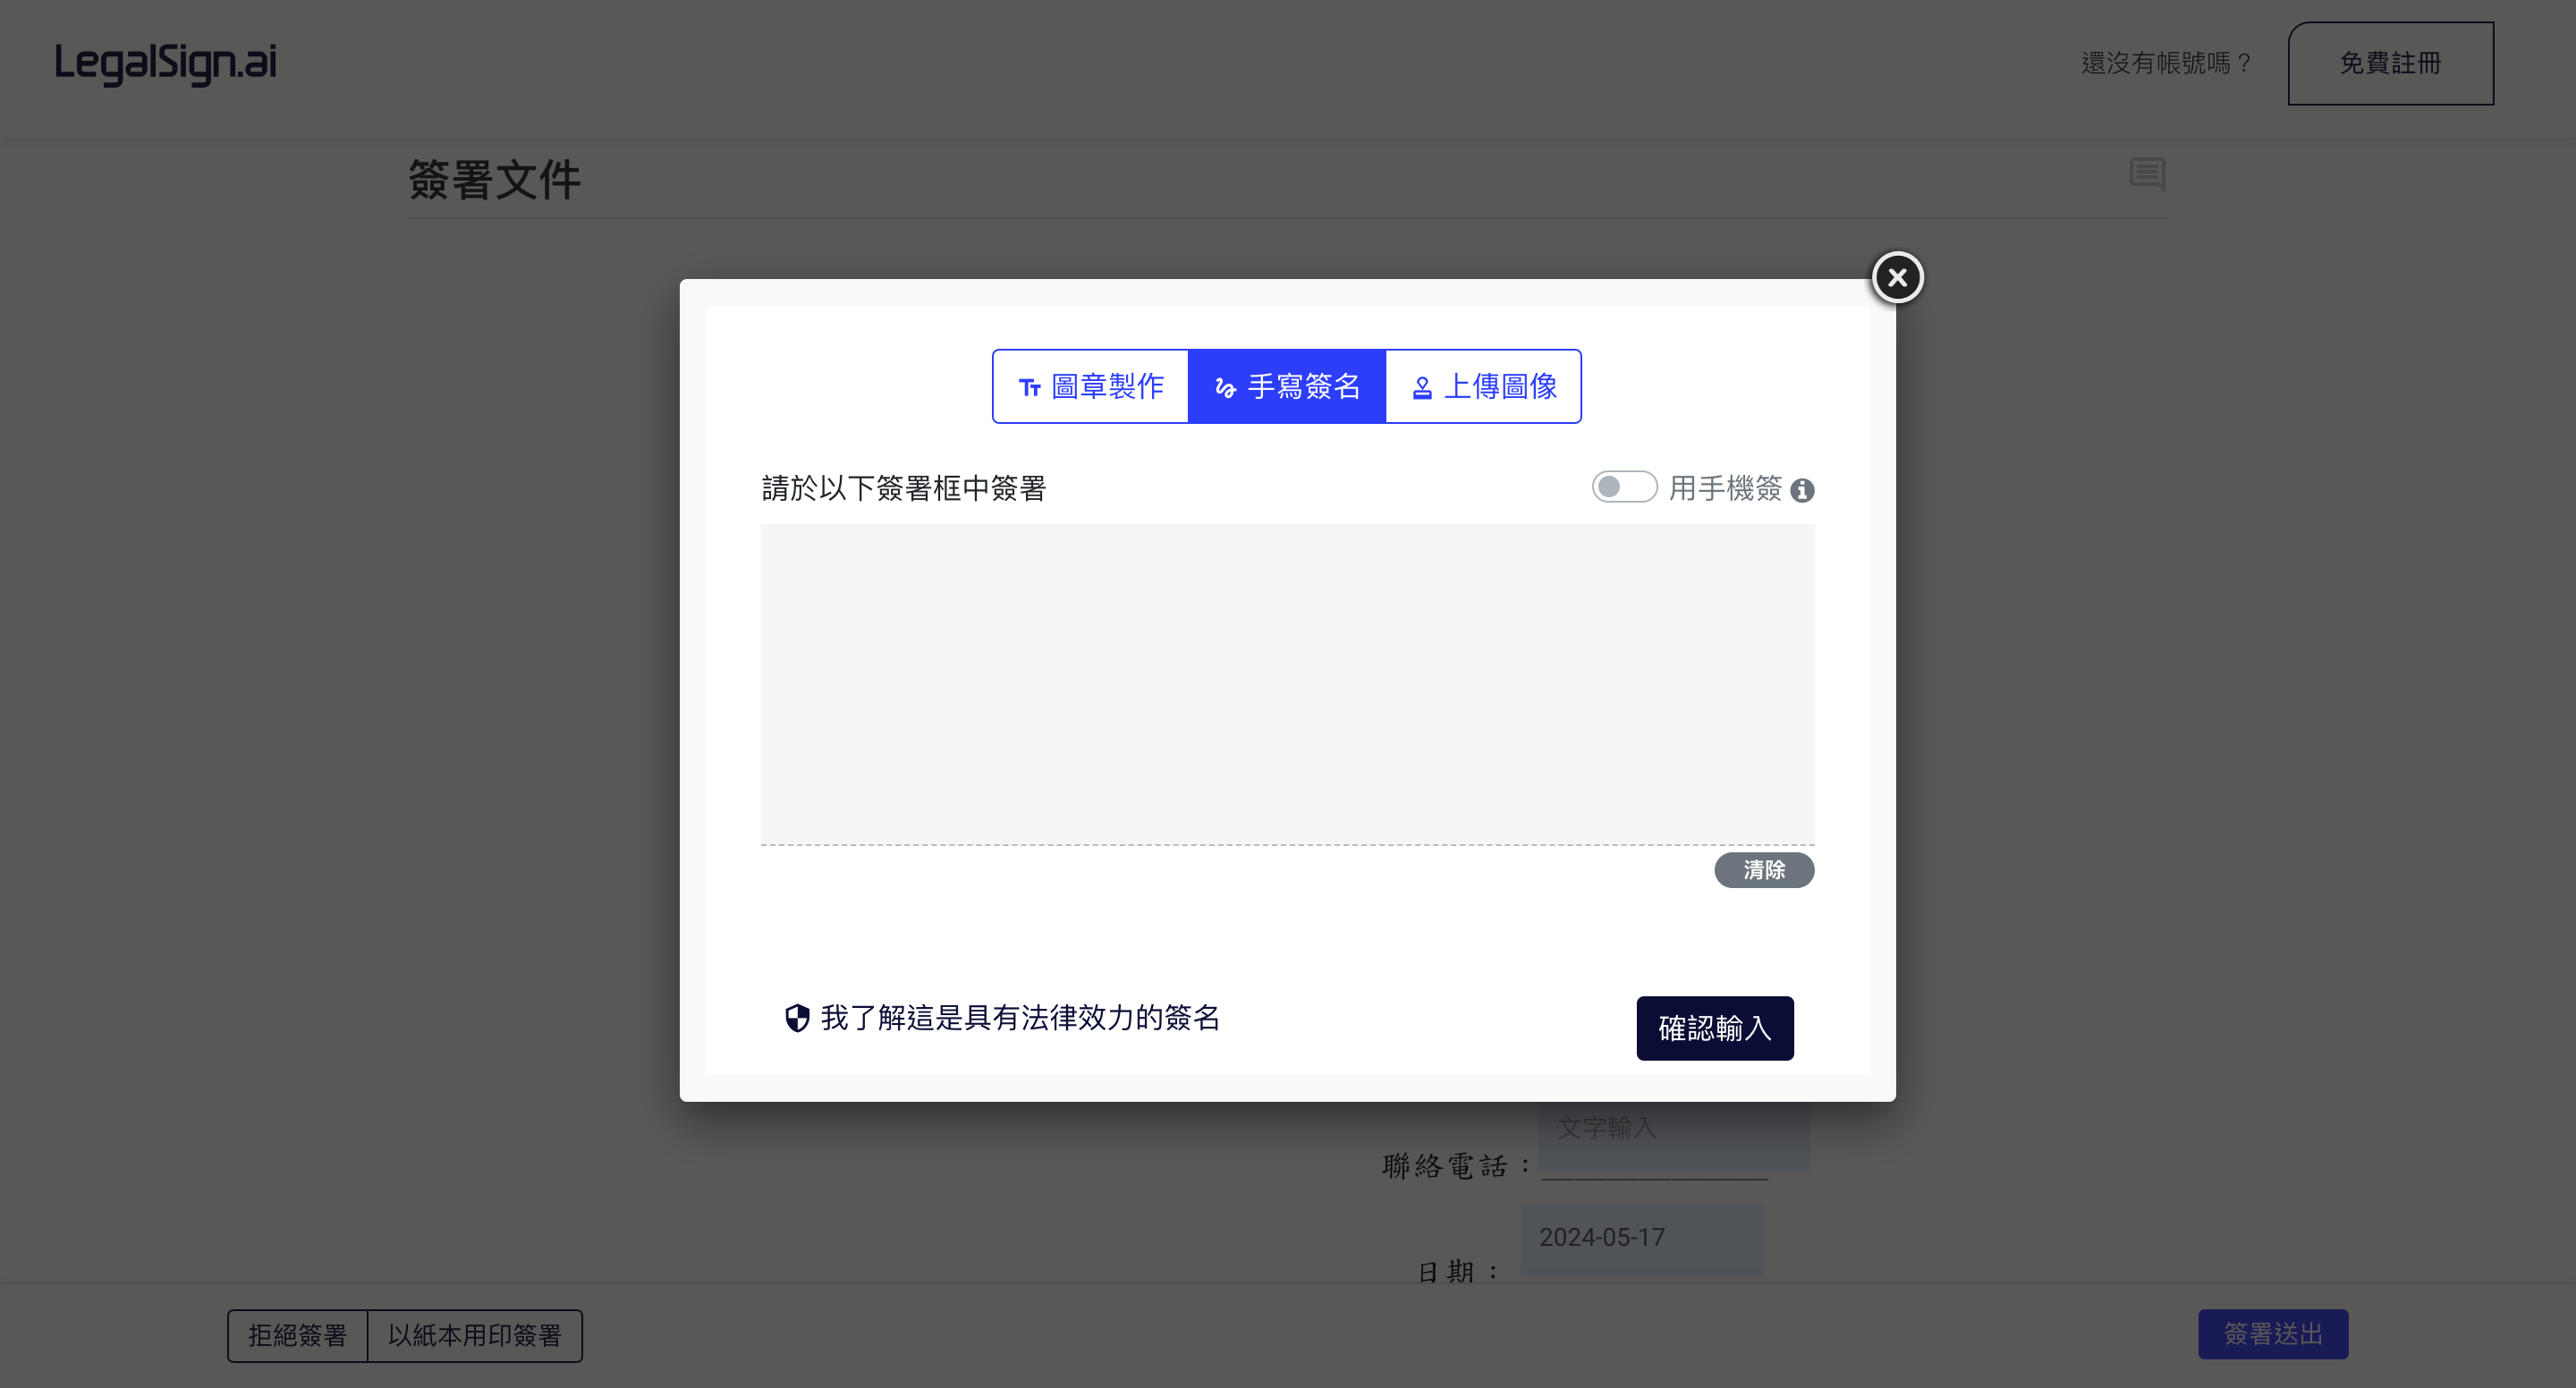Click the LegalSign.ai logo
Viewport: 2576px width, 1388px height.
[166, 62]
